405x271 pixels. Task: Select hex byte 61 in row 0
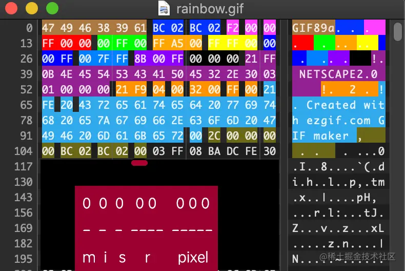pos(140,28)
